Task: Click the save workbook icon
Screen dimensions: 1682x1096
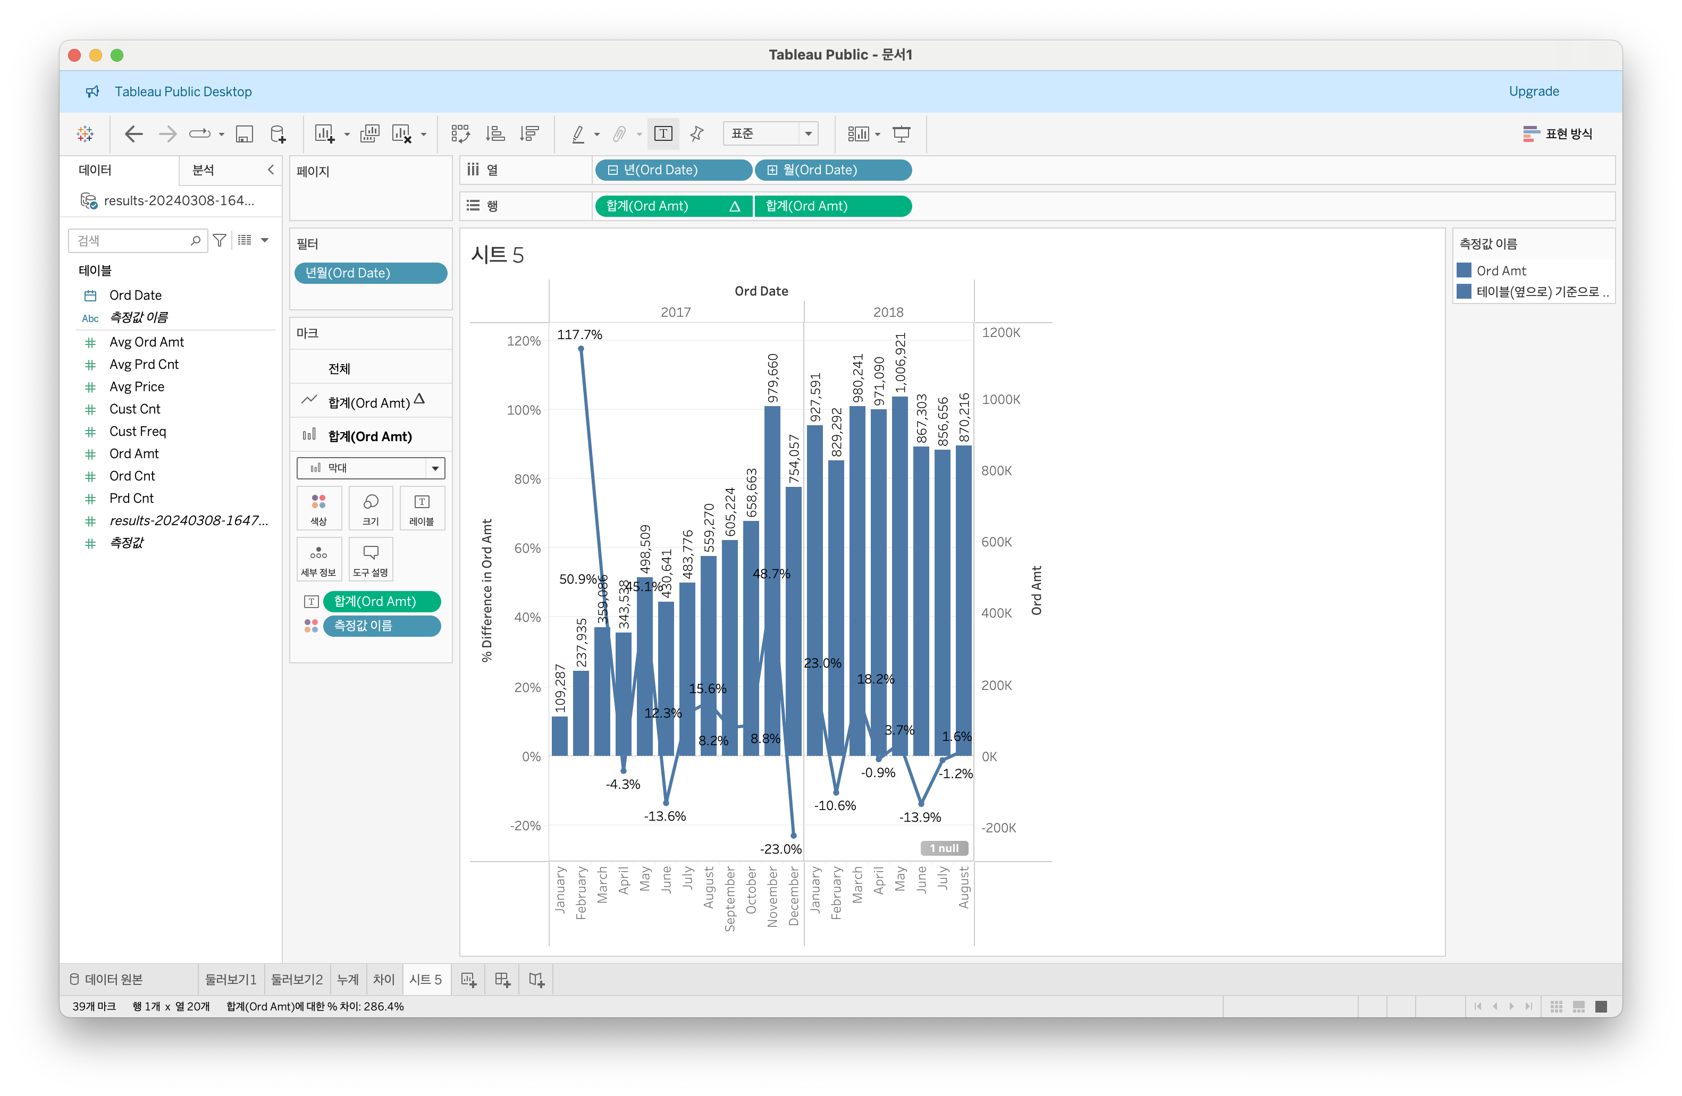Action: click(245, 133)
